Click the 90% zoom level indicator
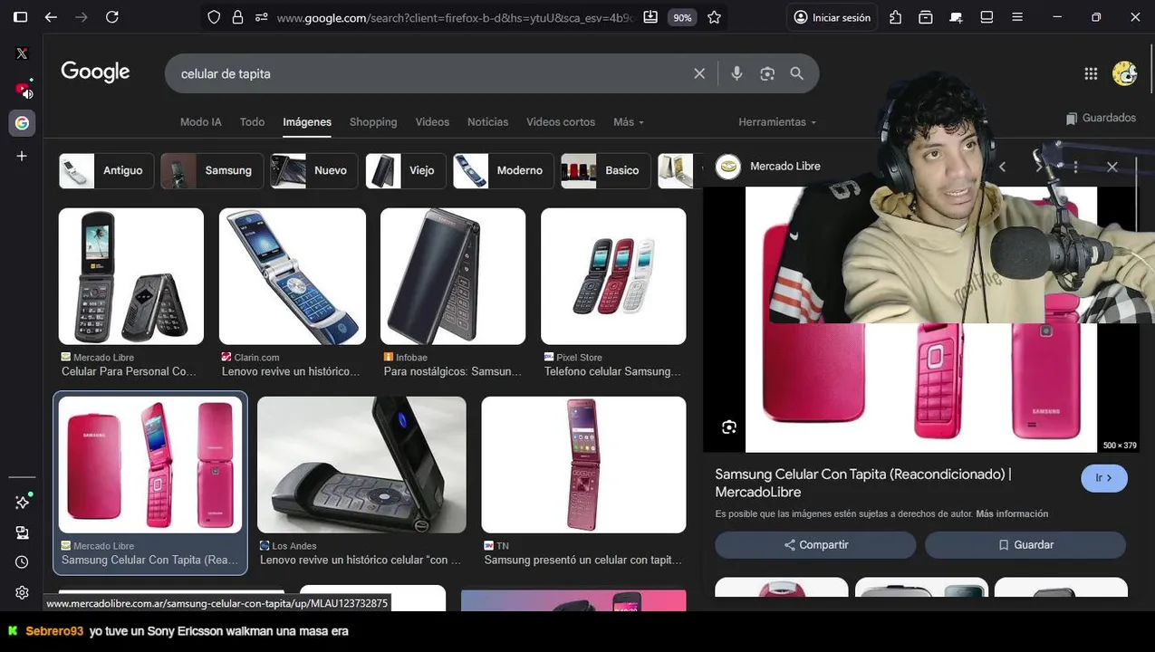Image resolution: width=1155 pixels, height=652 pixels. point(682,17)
